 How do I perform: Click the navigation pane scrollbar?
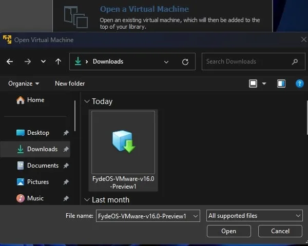[x=75, y=116]
